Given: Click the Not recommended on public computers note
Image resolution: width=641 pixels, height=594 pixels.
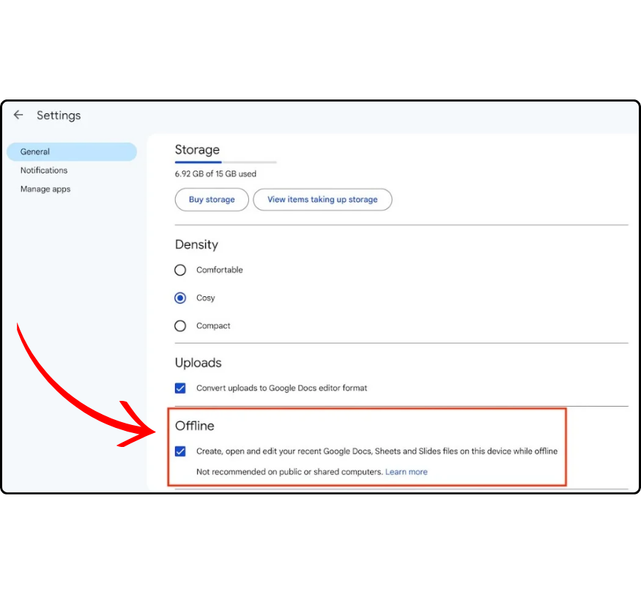Looking at the screenshot, I should pos(289,472).
